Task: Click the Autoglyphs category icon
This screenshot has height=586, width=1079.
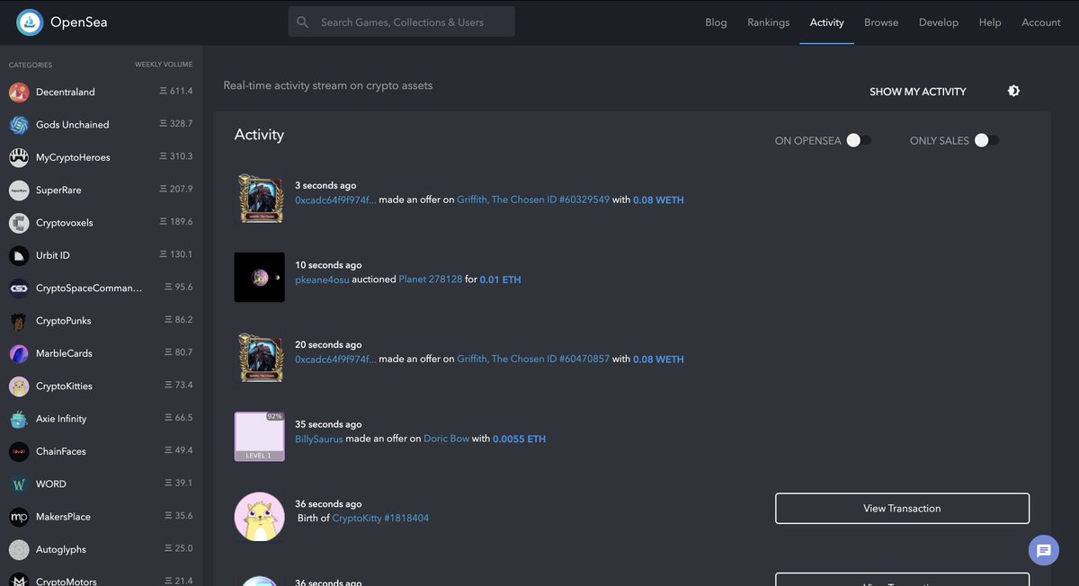Action: (x=19, y=549)
